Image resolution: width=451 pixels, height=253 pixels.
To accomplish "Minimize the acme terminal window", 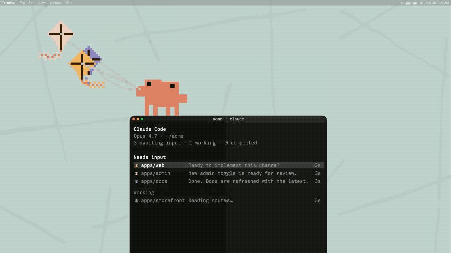I will pos(138,119).
